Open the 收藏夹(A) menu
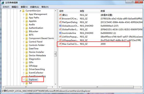Viewport: 144px width, 94px height. (35, 7)
